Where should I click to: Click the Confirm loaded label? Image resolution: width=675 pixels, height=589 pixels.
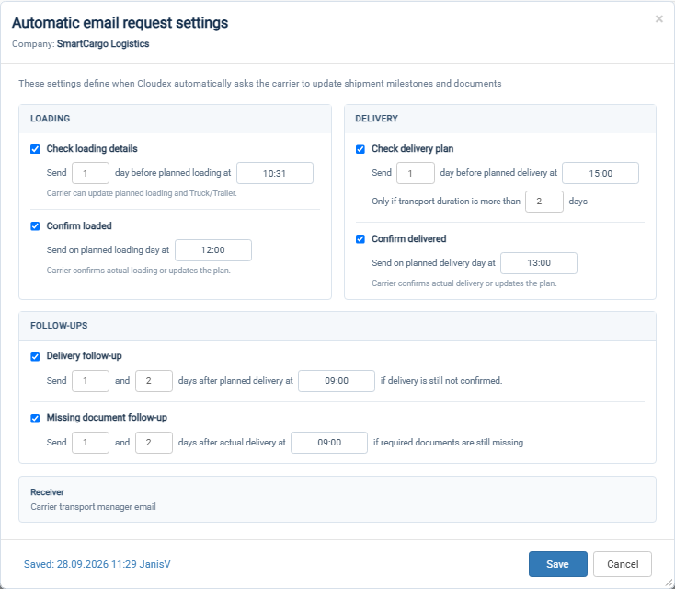[x=79, y=226]
